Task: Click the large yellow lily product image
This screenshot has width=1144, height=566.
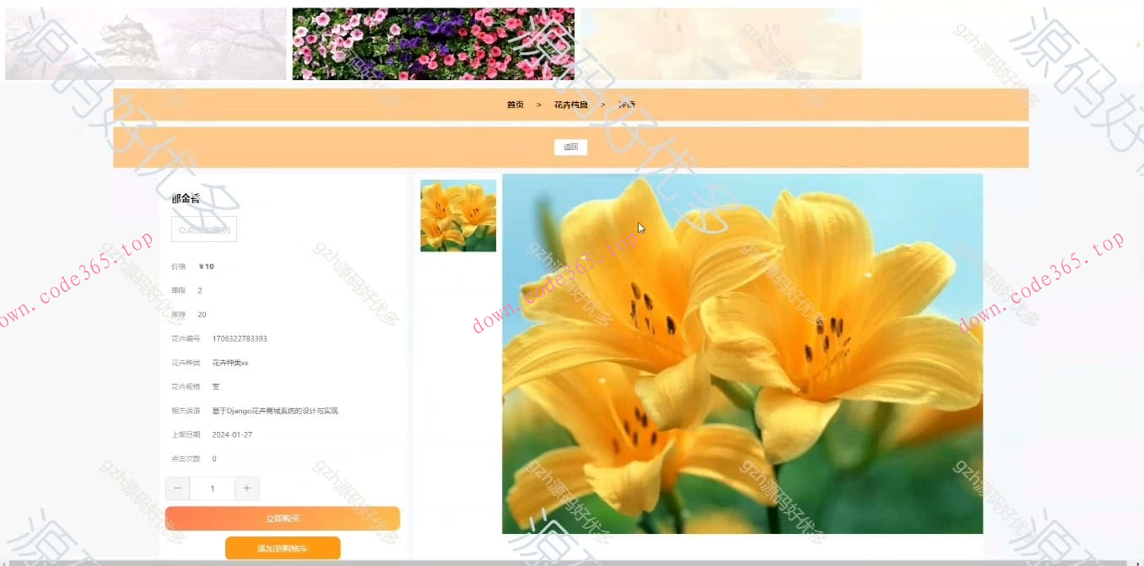Action: click(x=742, y=353)
